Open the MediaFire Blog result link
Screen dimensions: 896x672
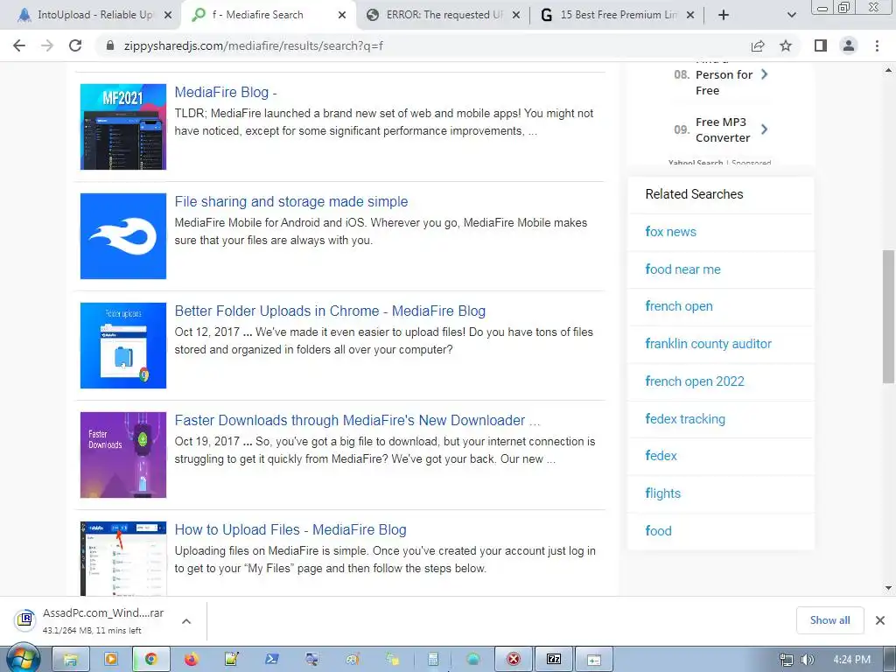click(x=226, y=92)
